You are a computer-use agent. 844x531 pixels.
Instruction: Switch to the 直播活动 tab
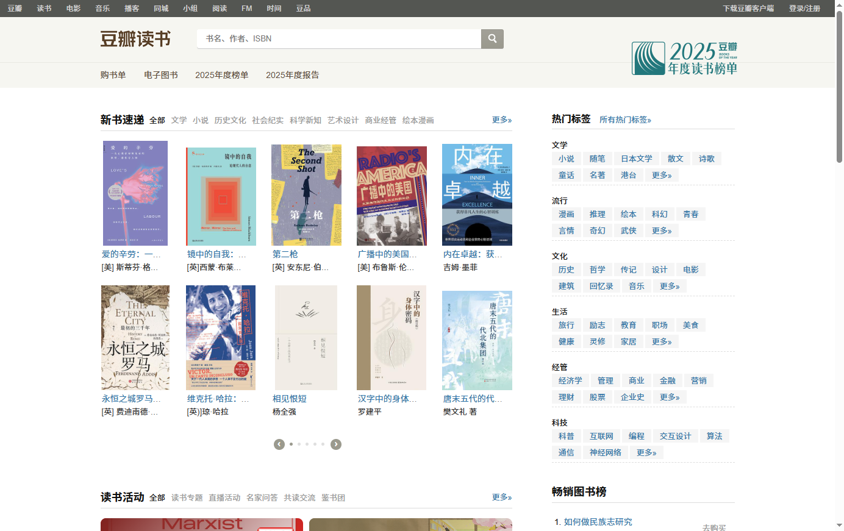224,497
